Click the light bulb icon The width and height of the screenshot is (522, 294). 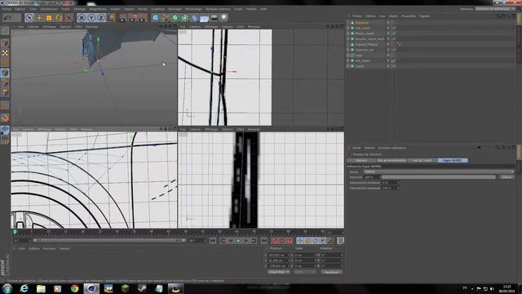[223, 17]
